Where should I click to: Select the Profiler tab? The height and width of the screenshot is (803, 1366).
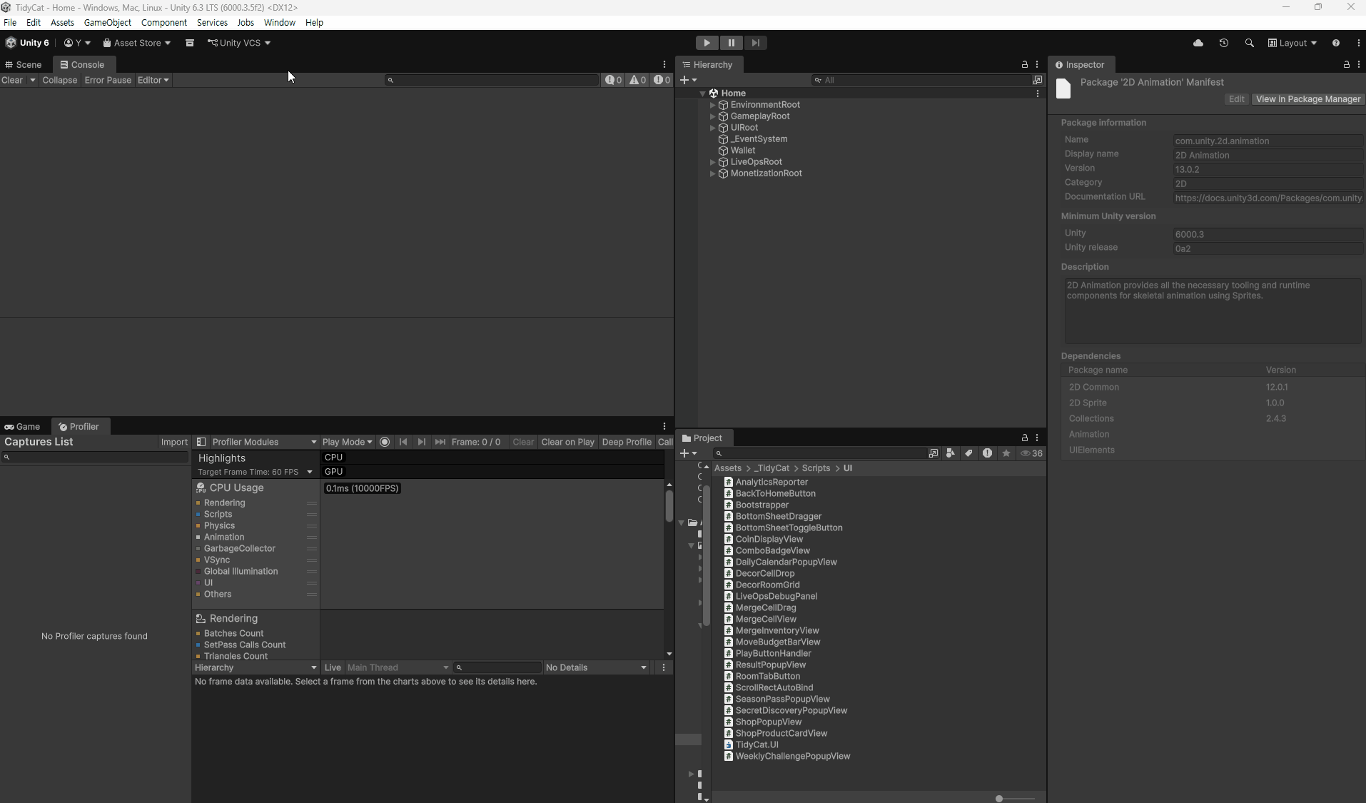80,427
